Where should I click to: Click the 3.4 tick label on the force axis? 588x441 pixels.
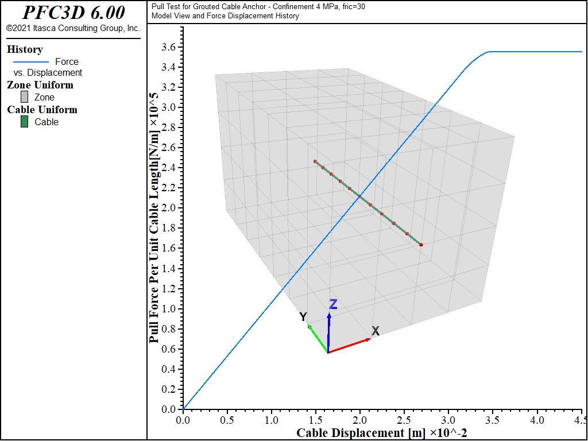169,68
